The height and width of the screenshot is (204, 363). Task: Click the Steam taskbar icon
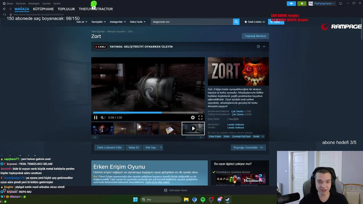(227, 199)
